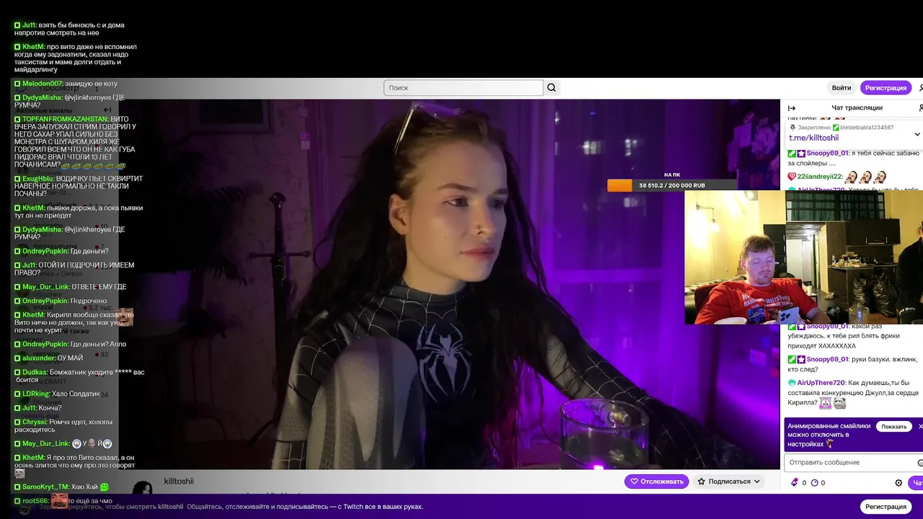Collapse the chat panel with arrow icon
923x519 pixels.
(x=792, y=107)
